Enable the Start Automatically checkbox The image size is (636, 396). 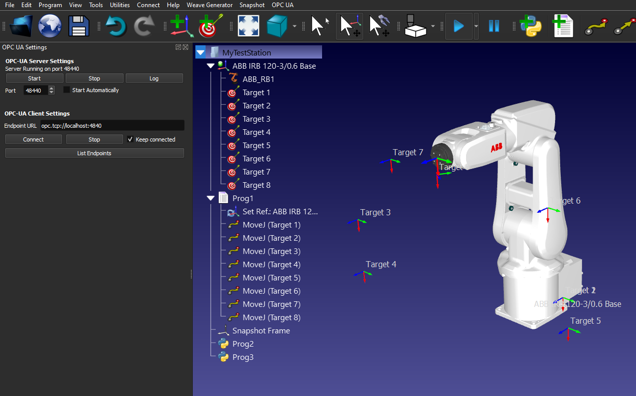pos(67,90)
